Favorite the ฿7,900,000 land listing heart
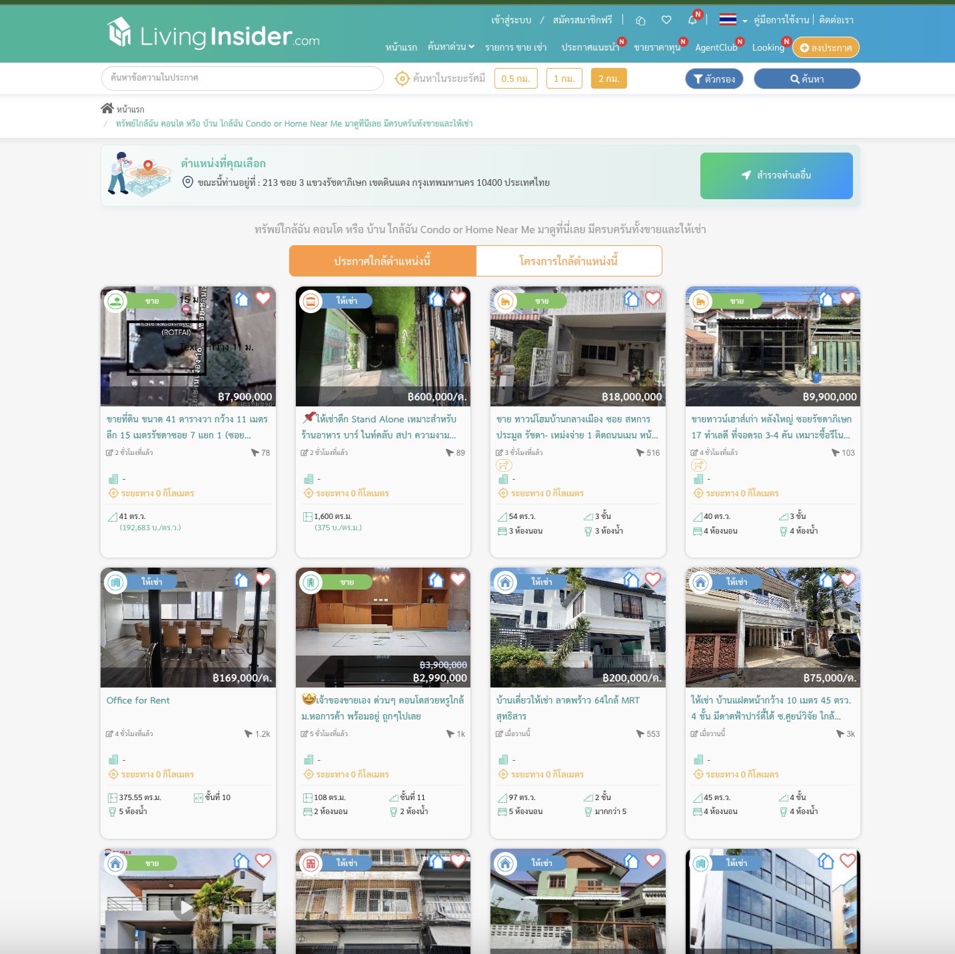 click(x=263, y=298)
